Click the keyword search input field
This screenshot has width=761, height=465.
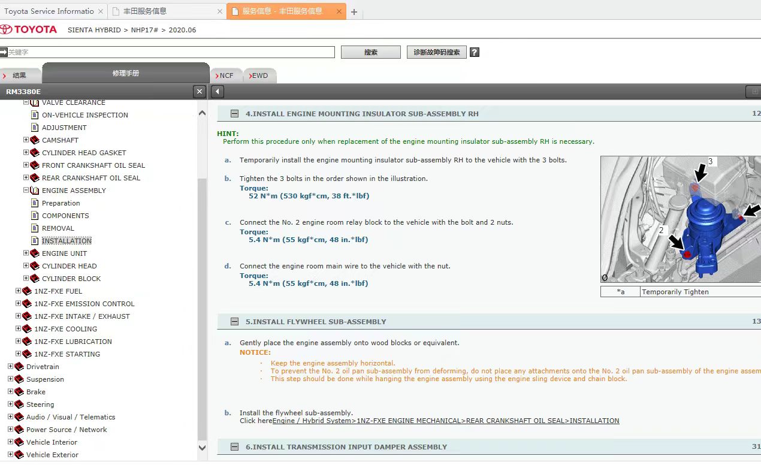point(171,52)
